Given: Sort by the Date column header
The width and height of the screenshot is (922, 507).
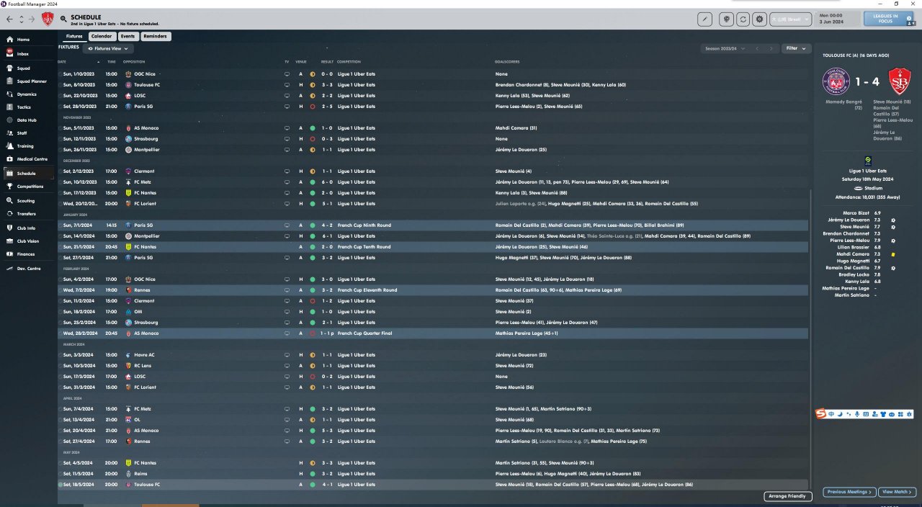Looking at the screenshot, I should pyautogui.click(x=62, y=62).
